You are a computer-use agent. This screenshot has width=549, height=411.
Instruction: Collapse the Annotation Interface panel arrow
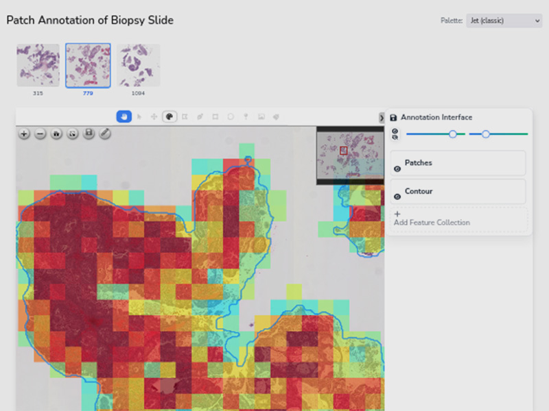pyautogui.click(x=382, y=118)
